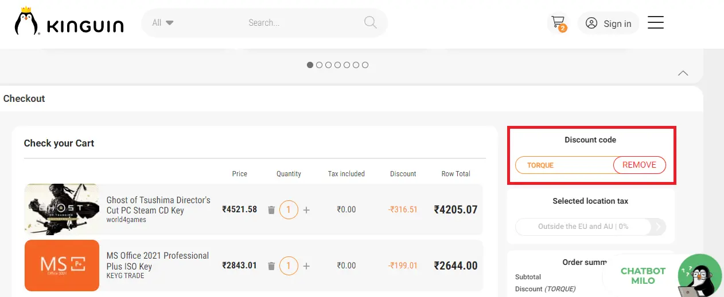Open the shopping cart icon
Viewport: 724px width, 297px height.
(x=558, y=23)
